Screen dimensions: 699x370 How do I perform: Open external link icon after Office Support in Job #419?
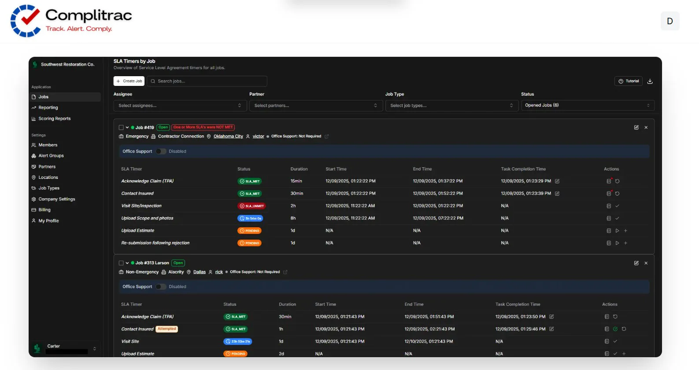point(327,136)
